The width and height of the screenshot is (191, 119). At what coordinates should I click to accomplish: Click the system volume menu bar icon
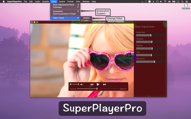click(x=161, y=1)
